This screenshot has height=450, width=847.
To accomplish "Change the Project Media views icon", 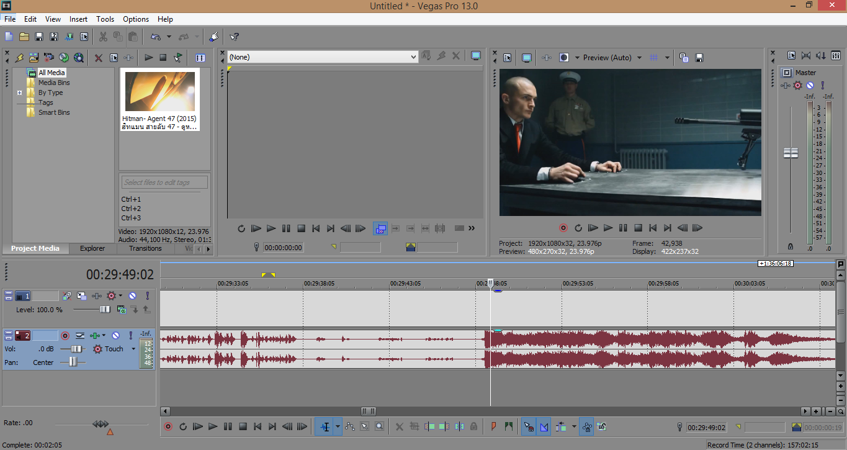I will 200,58.
